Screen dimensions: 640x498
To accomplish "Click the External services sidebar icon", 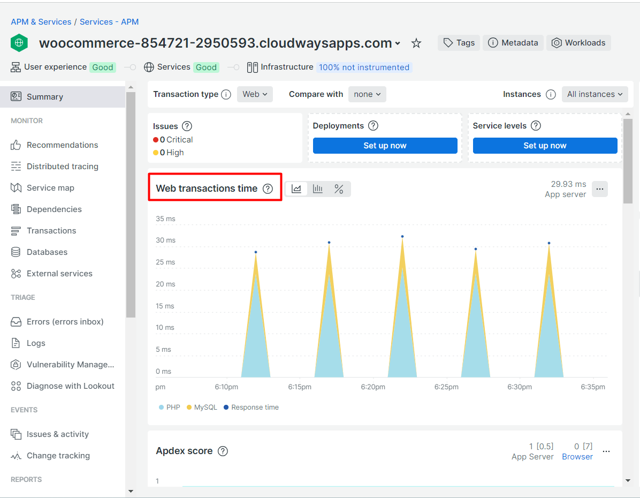I will click(x=16, y=274).
